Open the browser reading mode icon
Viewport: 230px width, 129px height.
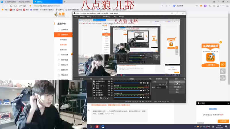[x=24, y=6]
